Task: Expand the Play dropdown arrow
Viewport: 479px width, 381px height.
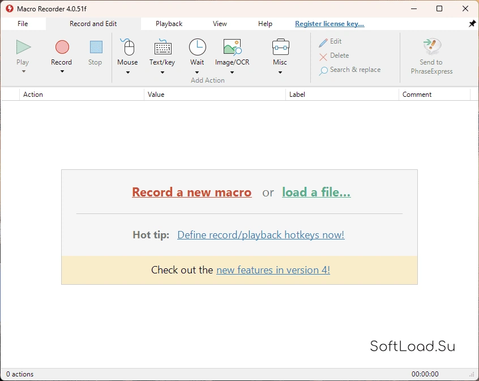Action: pos(24,71)
